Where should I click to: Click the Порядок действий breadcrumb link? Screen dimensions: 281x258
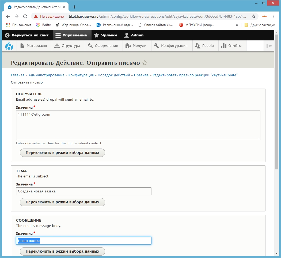point(114,75)
